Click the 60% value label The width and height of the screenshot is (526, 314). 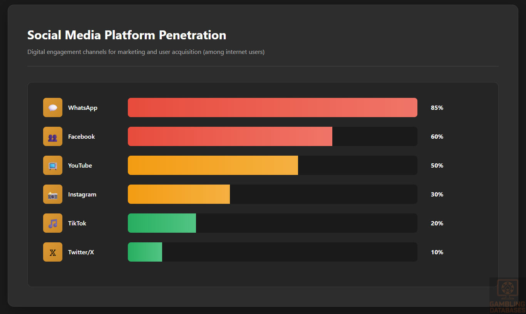click(437, 137)
